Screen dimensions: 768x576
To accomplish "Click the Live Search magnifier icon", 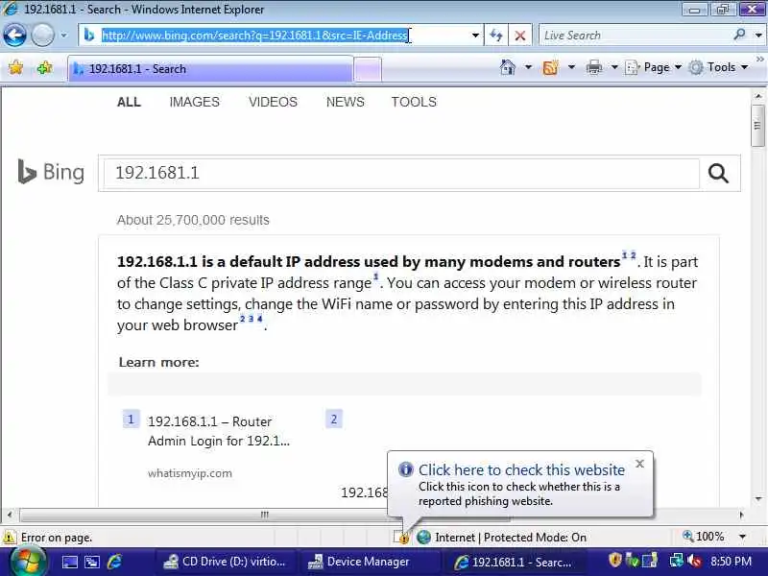I will 739,35.
